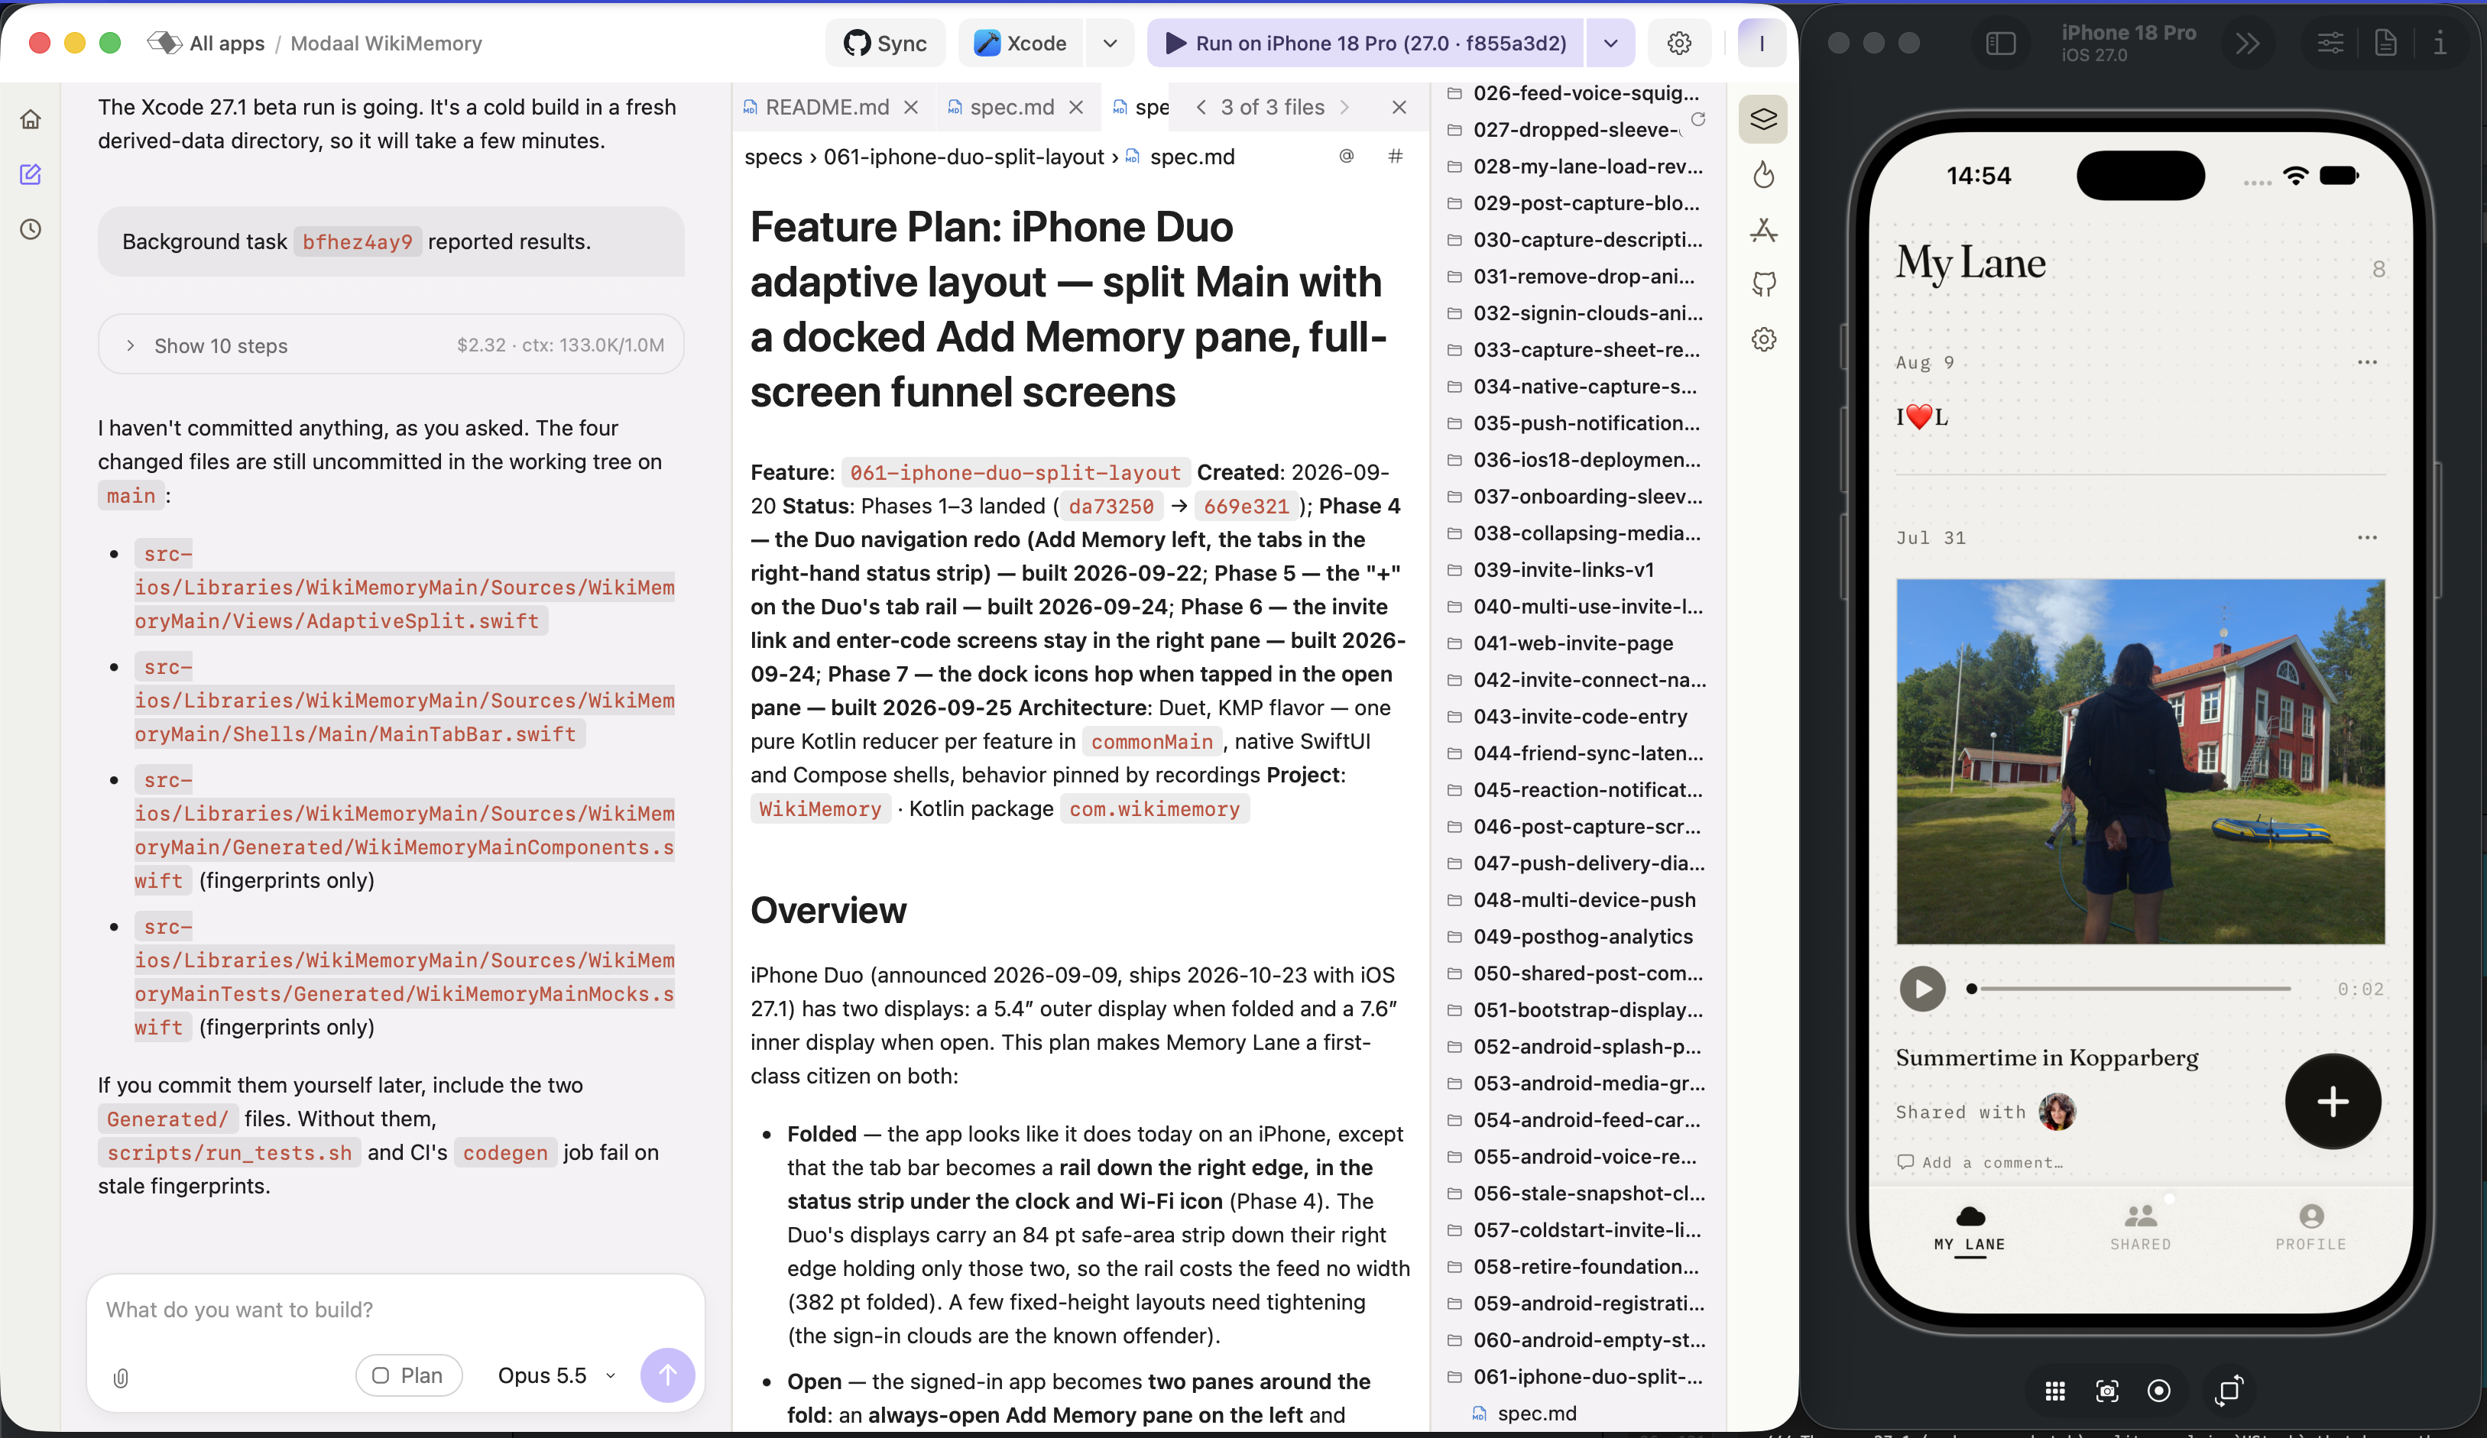Expand Show 10 steps

(x=391, y=345)
